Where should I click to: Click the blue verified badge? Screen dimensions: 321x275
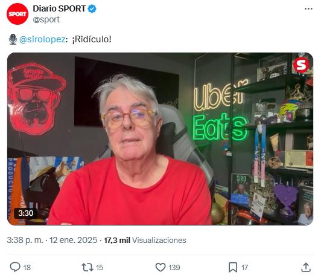(92, 9)
